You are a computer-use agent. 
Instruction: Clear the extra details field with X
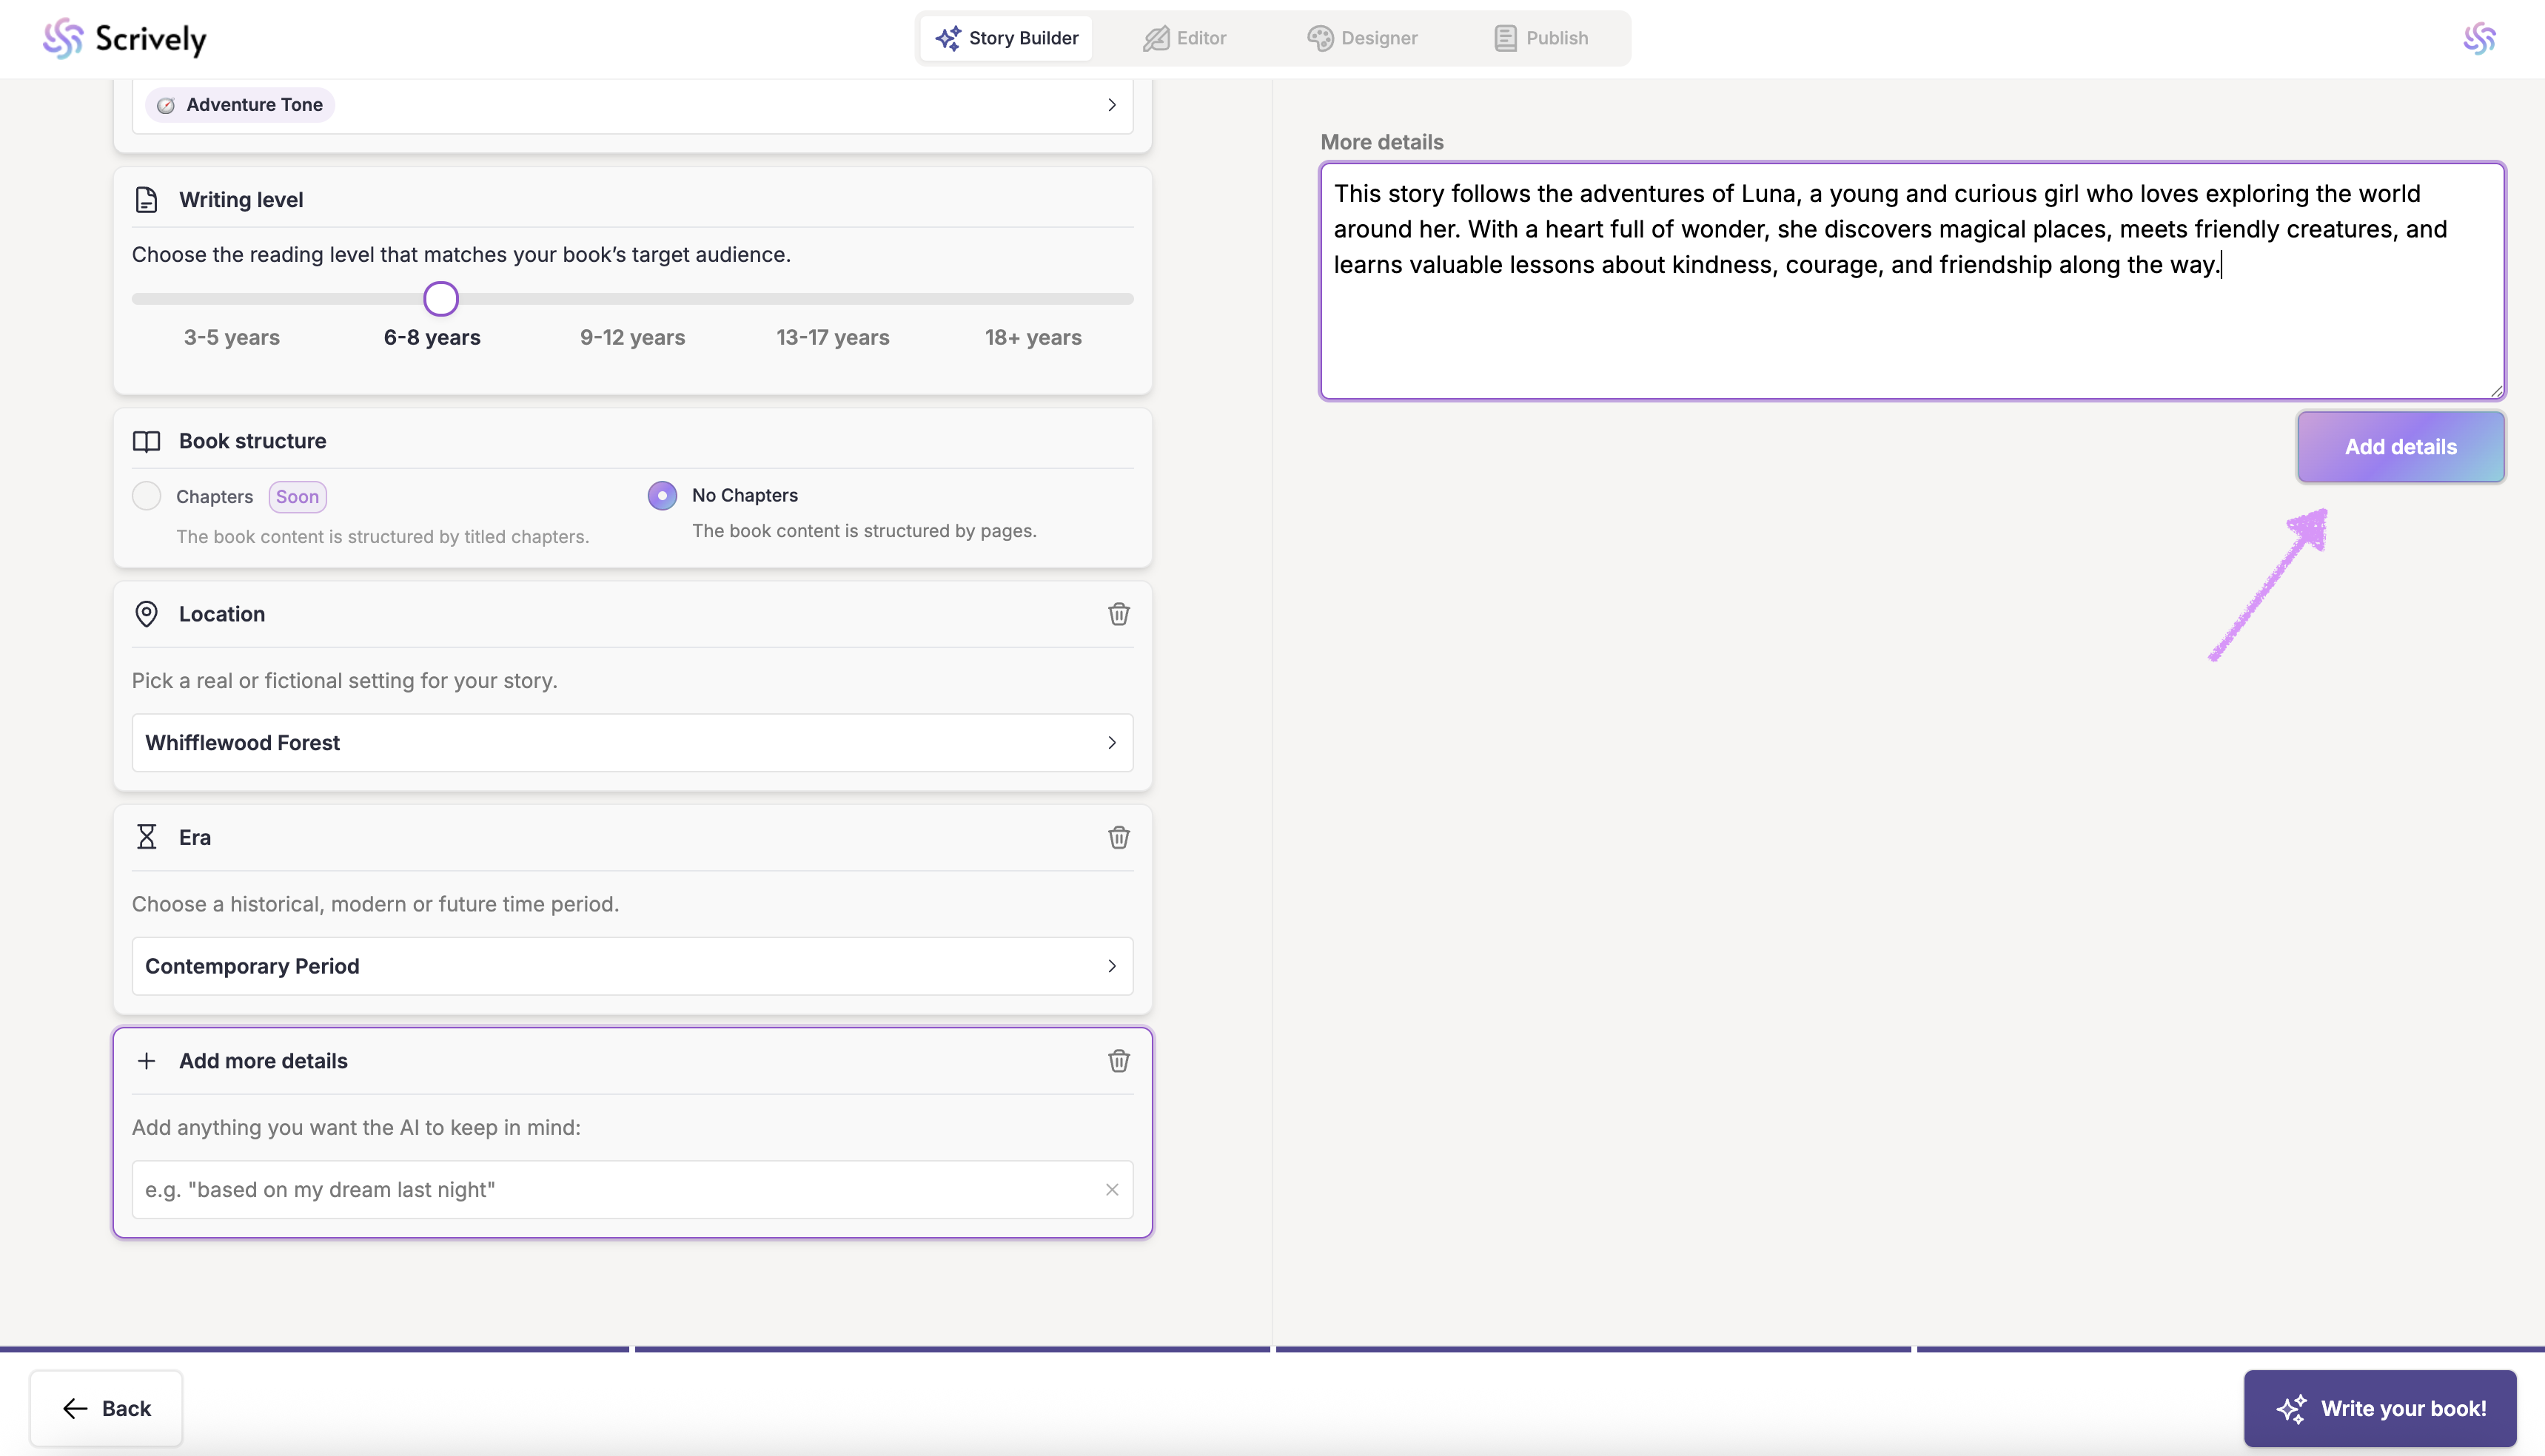pyautogui.click(x=1111, y=1190)
